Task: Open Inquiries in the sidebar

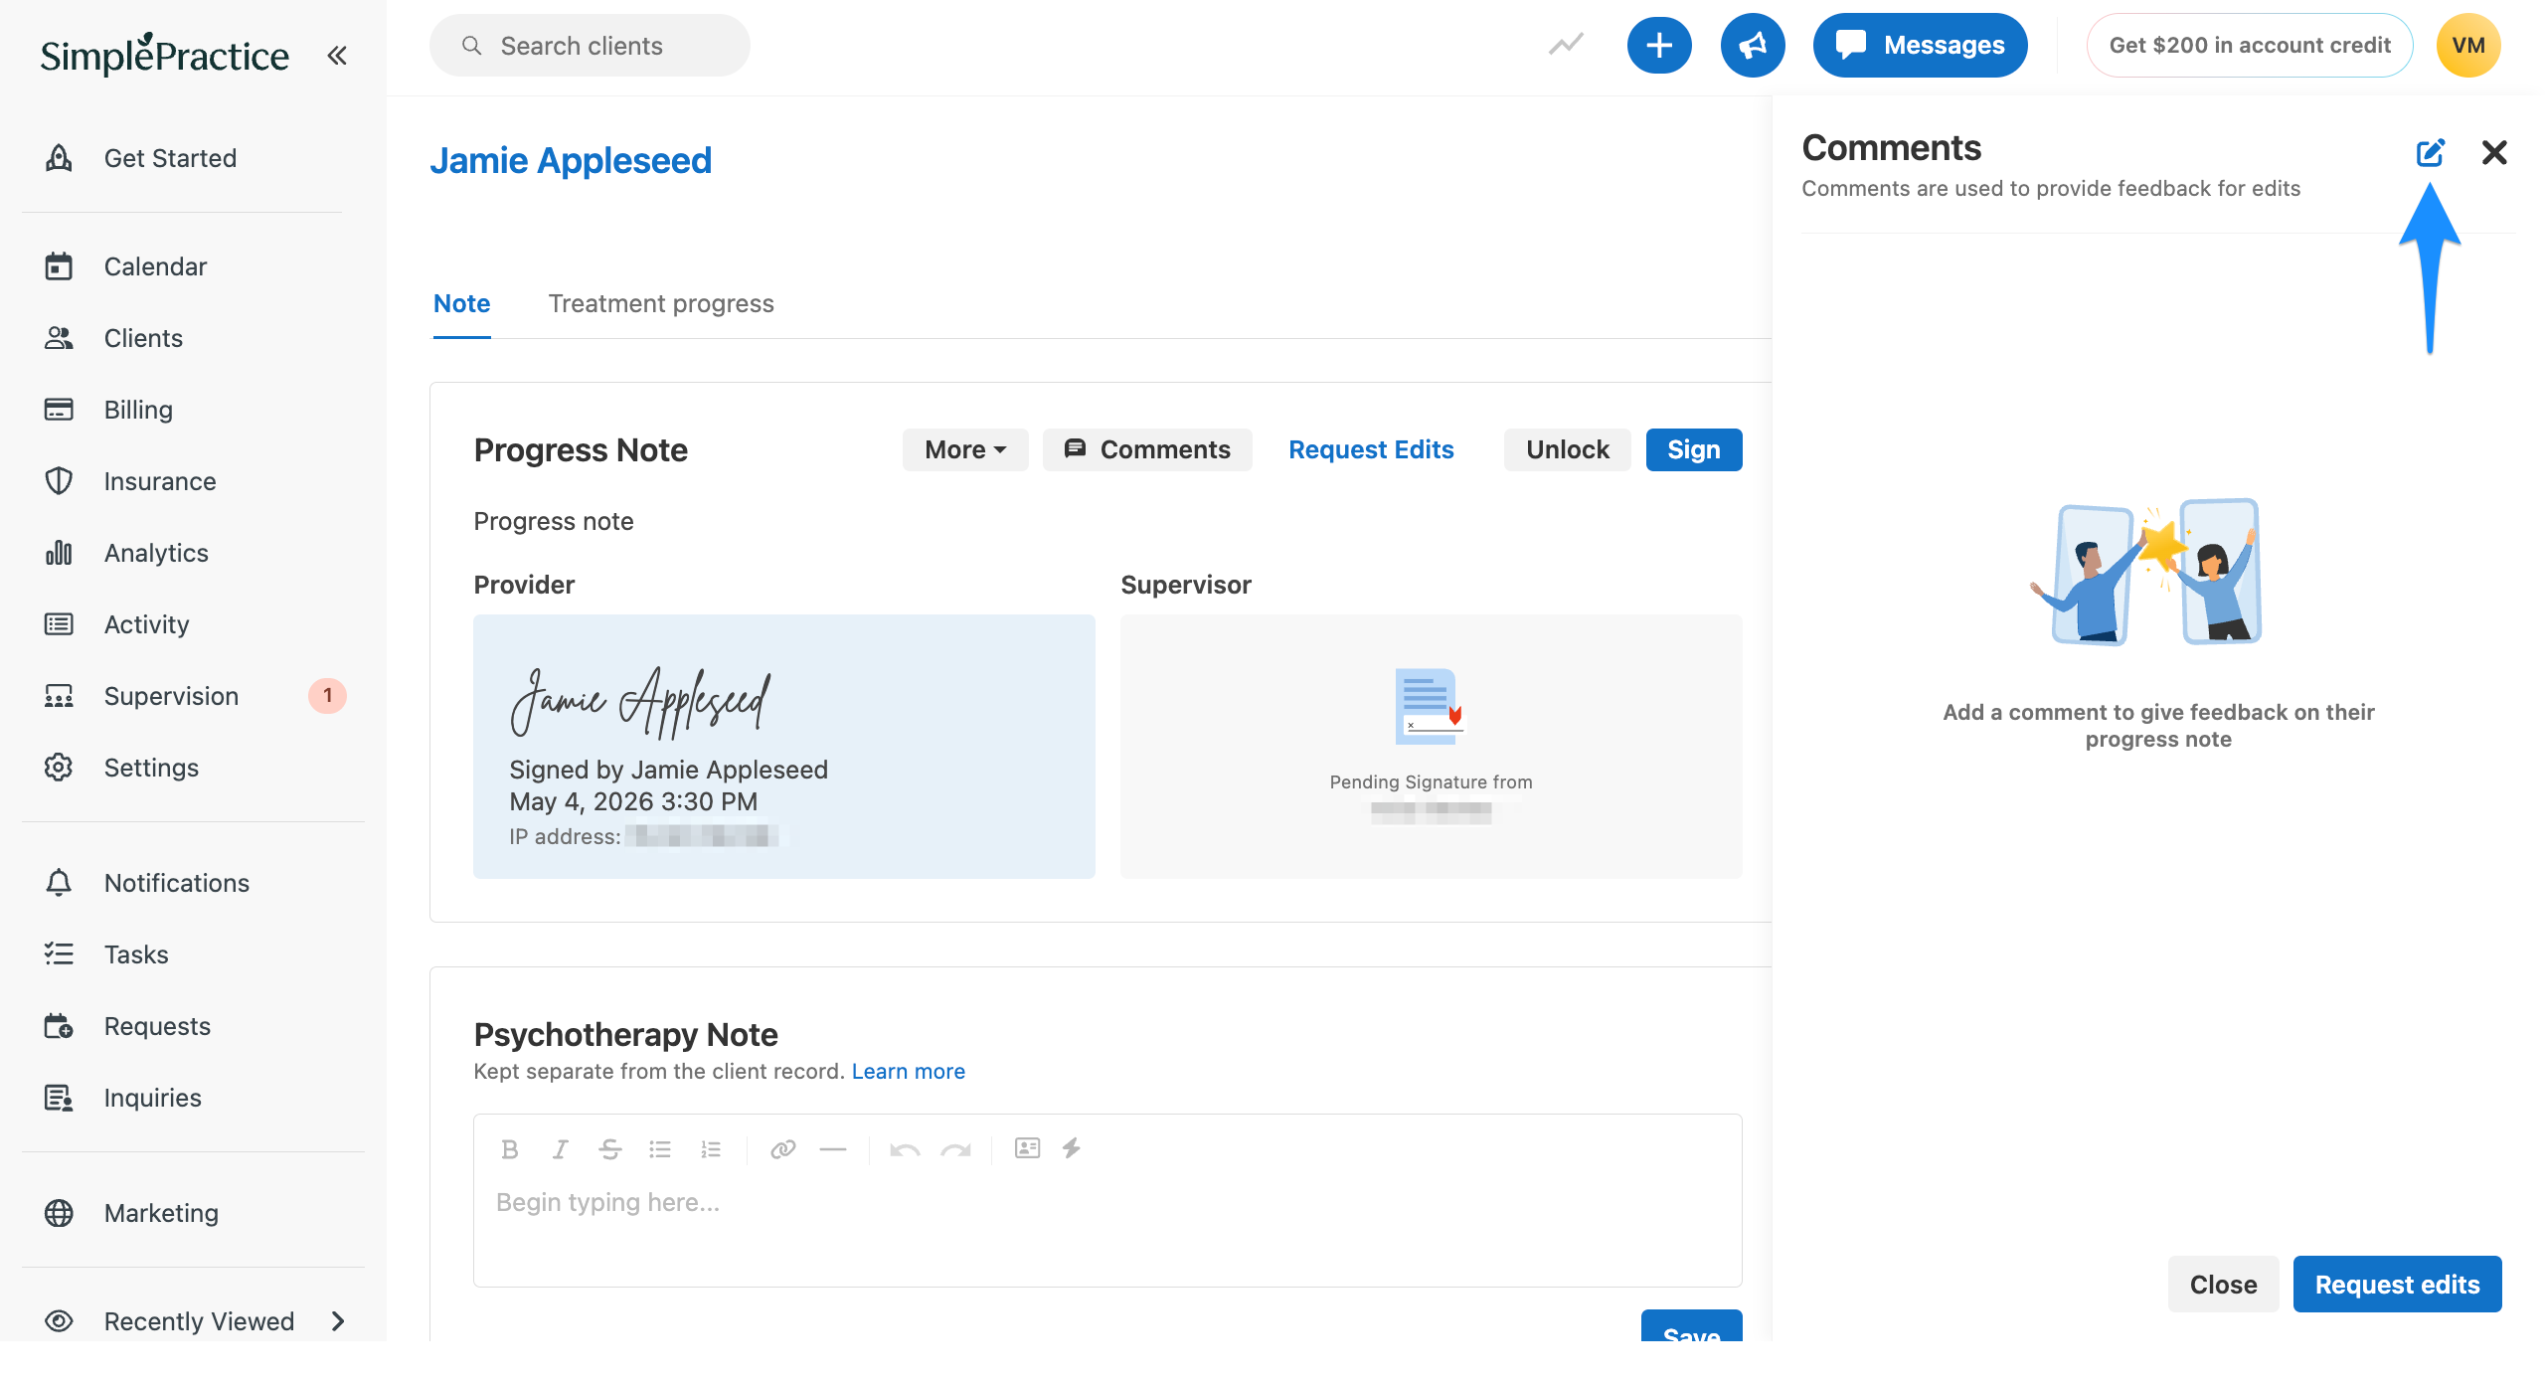Action: [152, 1098]
